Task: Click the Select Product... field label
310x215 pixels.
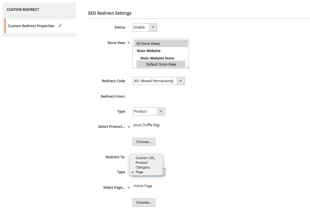Action: tap(112, 127)
